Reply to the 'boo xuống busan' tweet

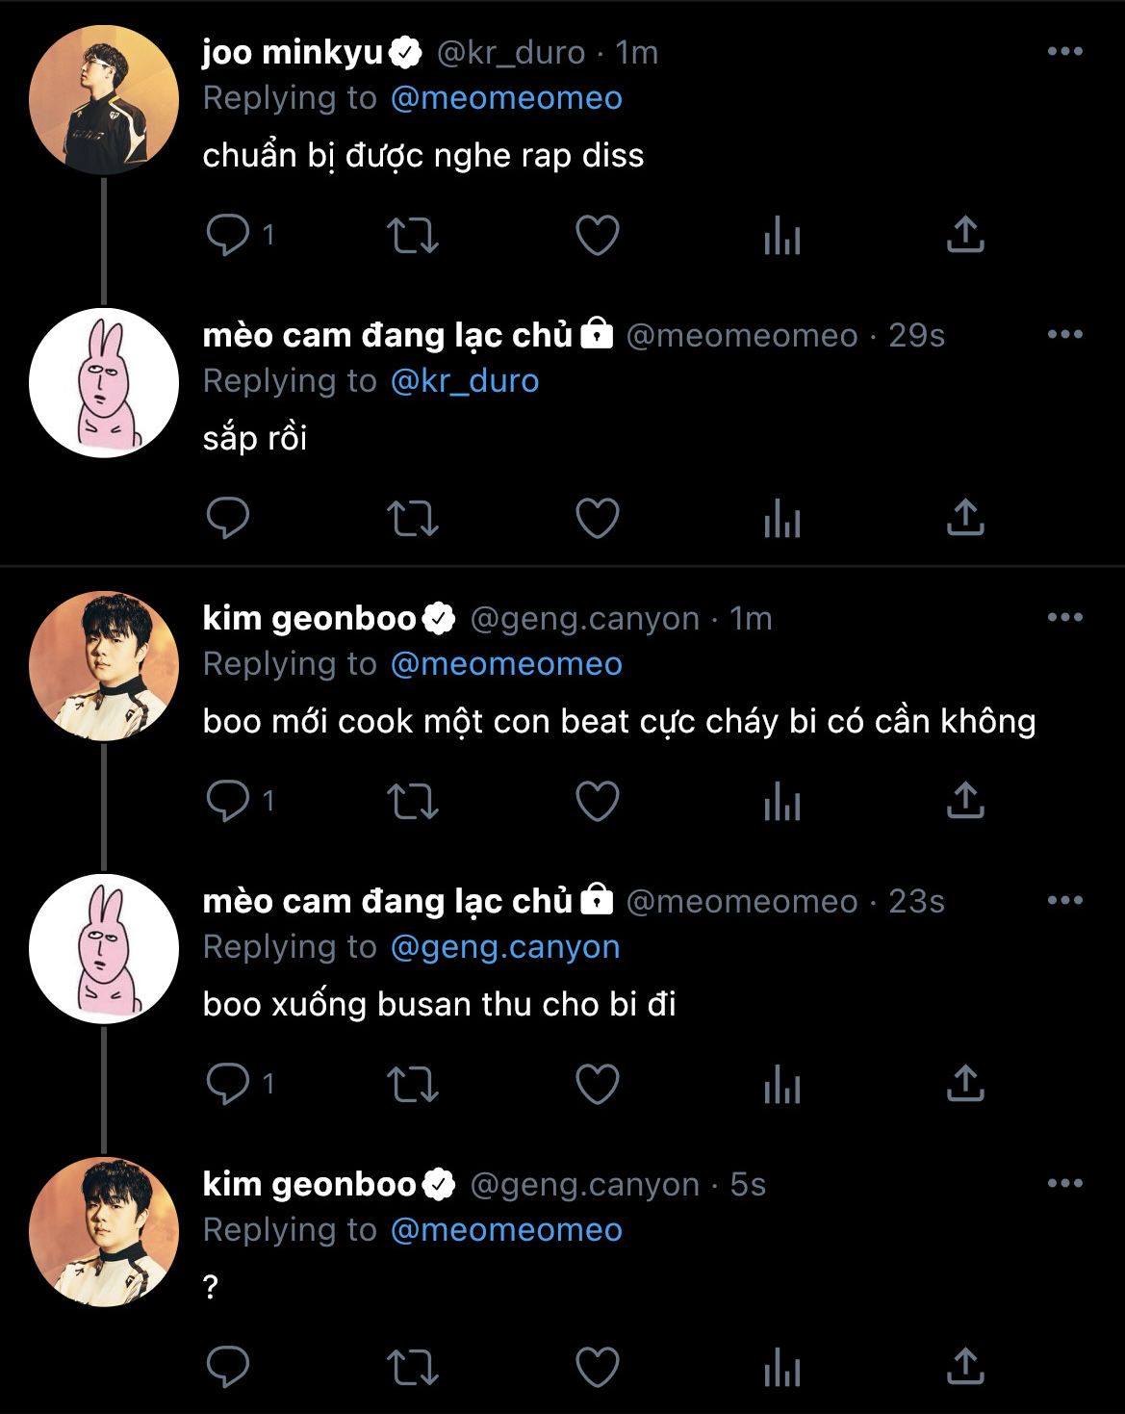228,1084
